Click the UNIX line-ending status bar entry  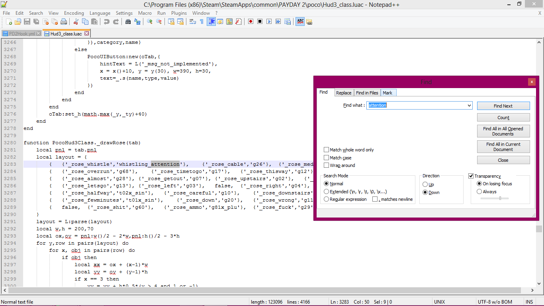click(439, 302)
